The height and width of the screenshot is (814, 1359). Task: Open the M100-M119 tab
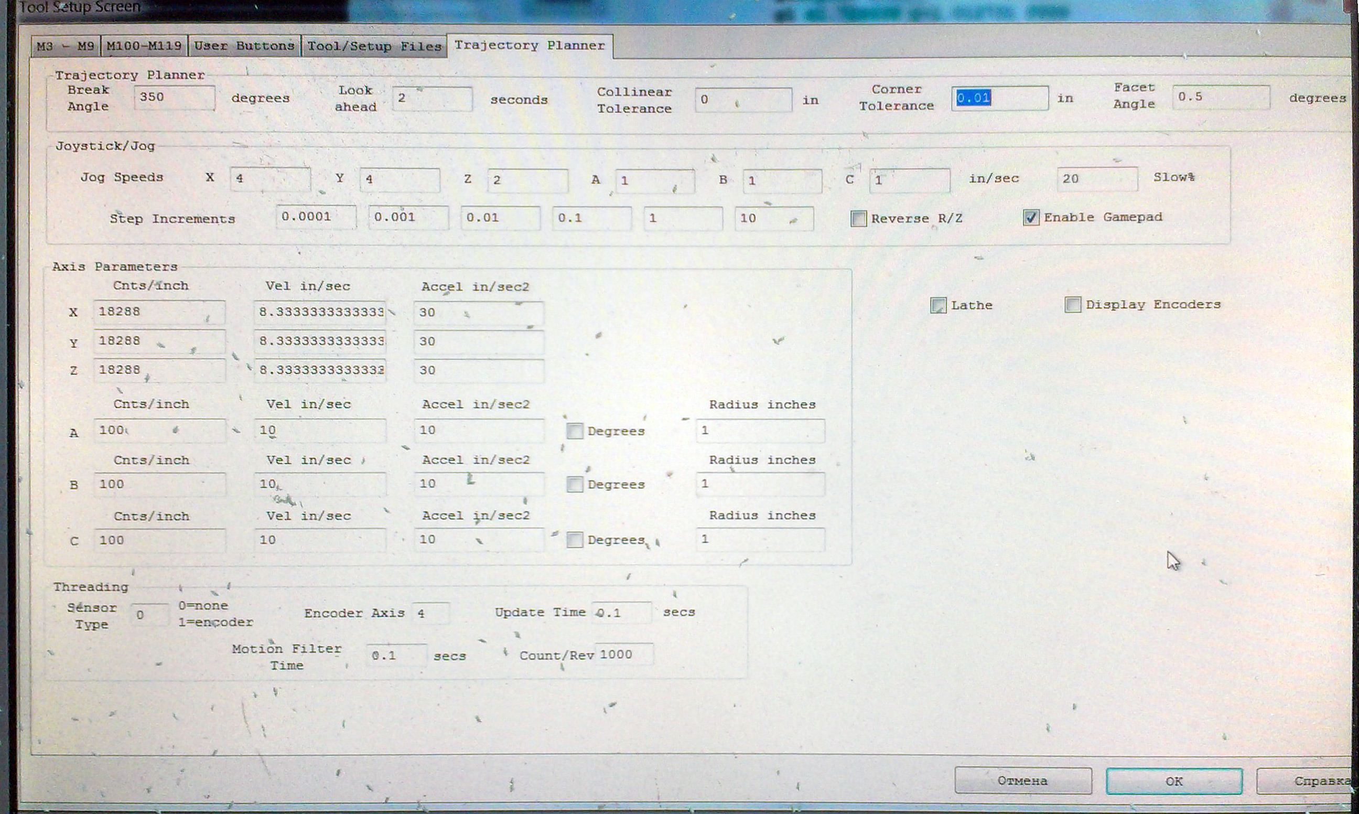coord(144,46)
